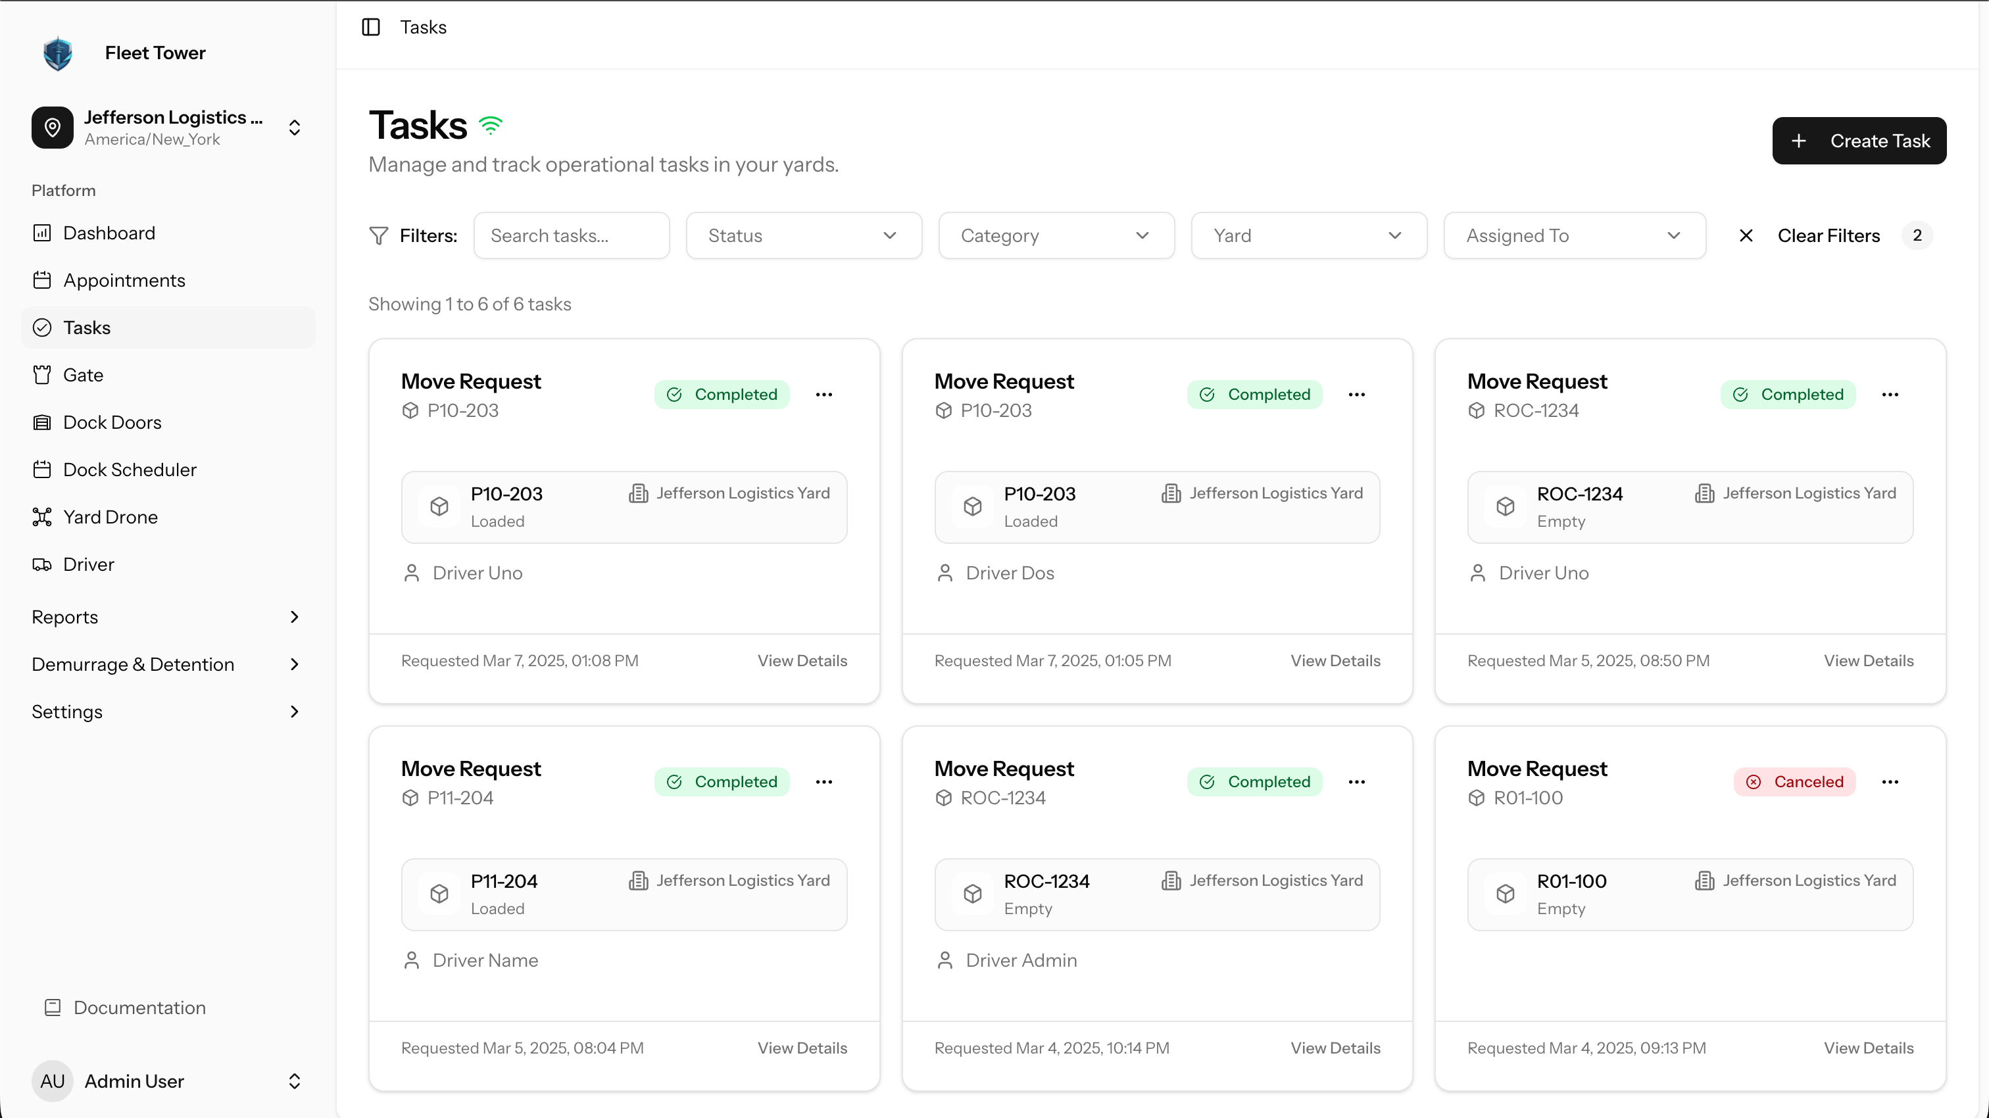Open the Category filter dropdown

click(1056, 235)
